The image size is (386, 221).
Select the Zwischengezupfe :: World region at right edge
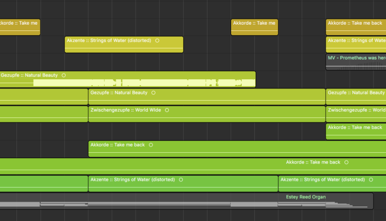click(356, 114)
